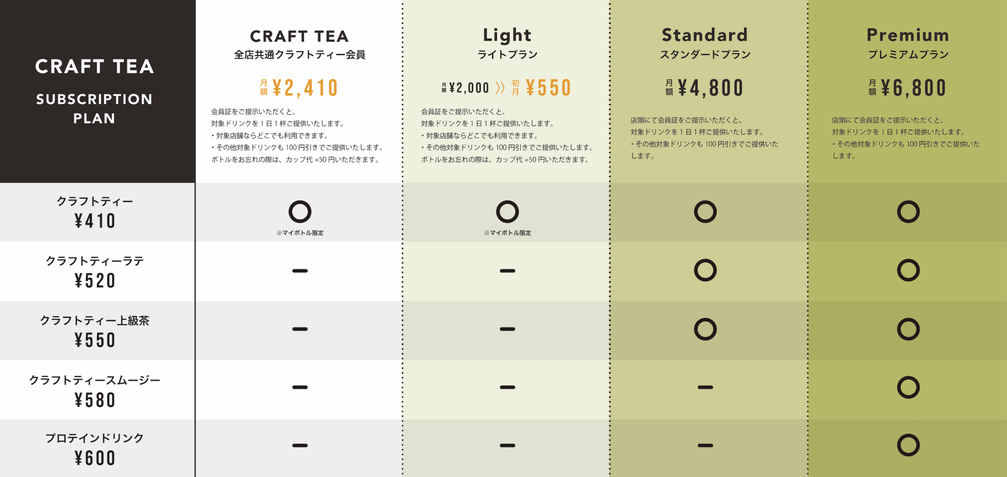Click Standard plan circle for クラフトティーラテ

[x=705, y=270]
